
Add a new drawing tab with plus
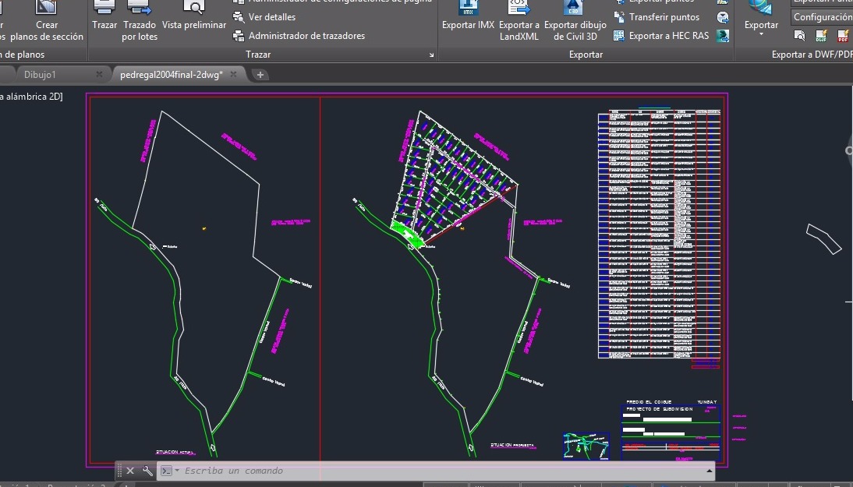point(260,75)
